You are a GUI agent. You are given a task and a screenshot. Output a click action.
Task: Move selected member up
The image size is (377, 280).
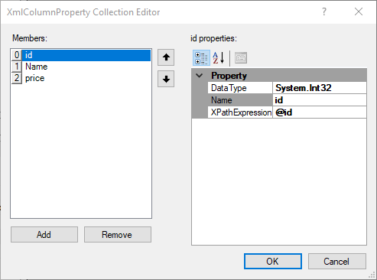click(166, 57)
